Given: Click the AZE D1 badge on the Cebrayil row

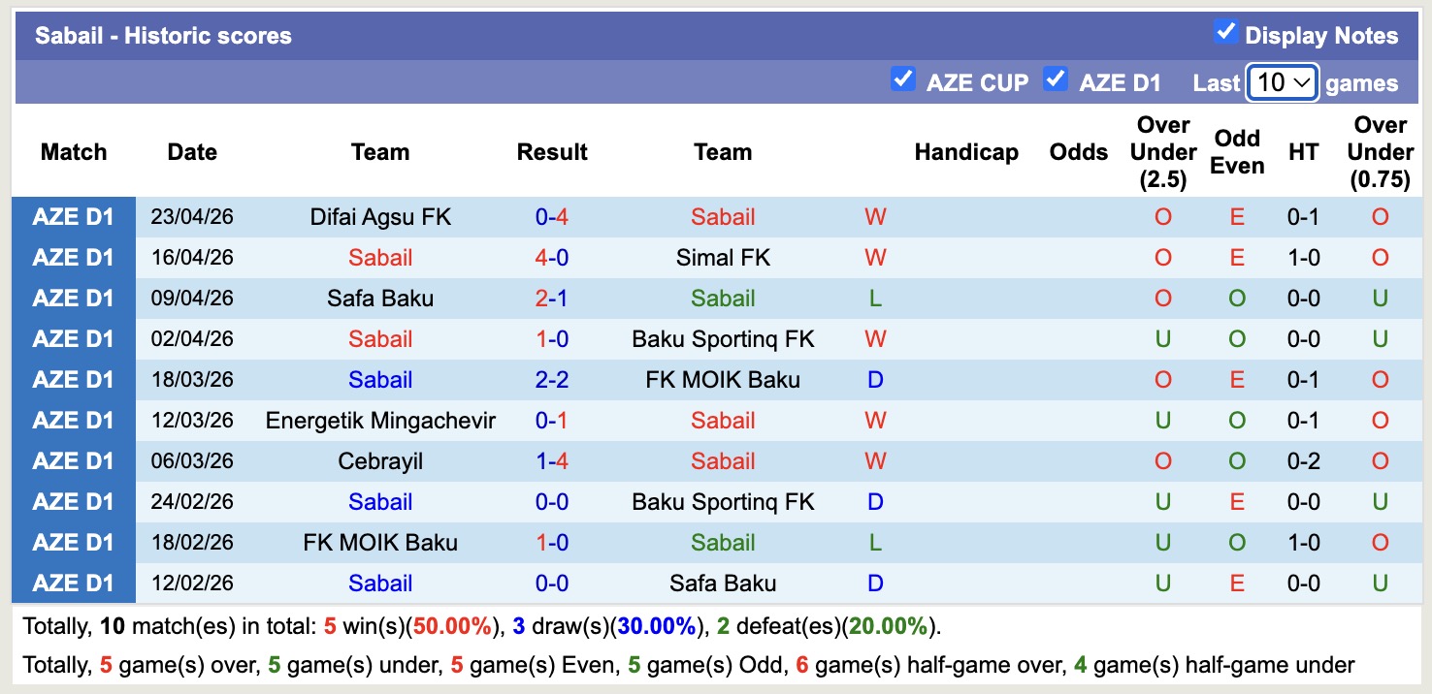Looking at the screenshot, I should click(73, 460).
